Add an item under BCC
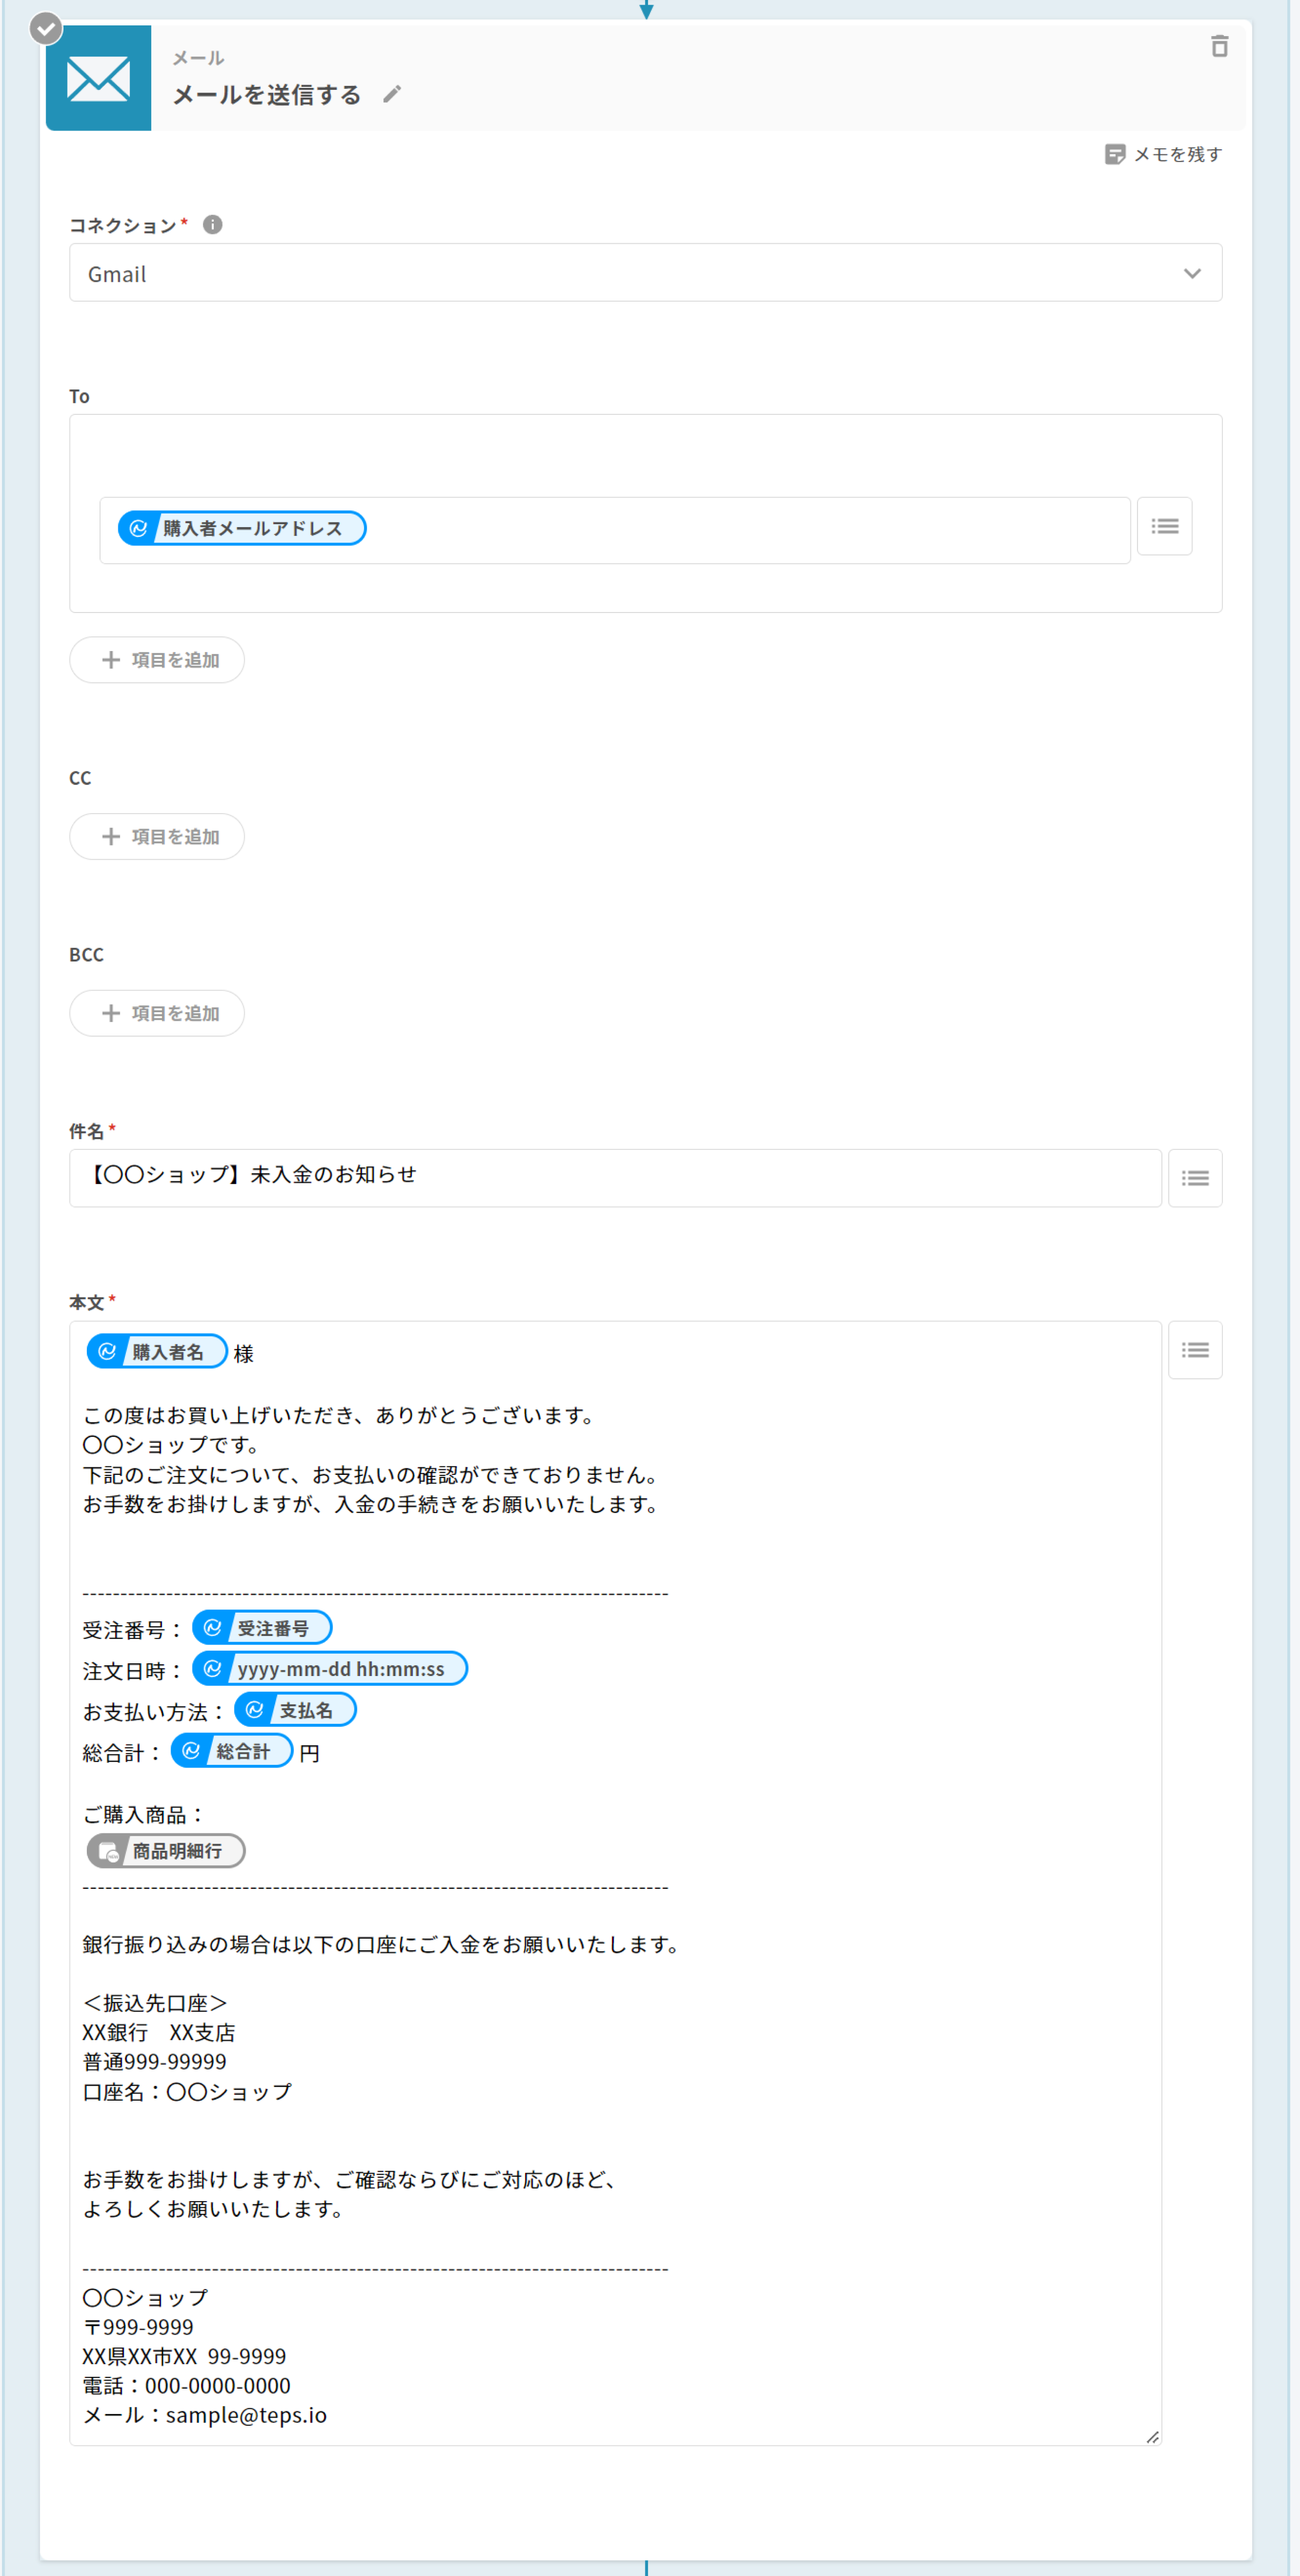Screen dimensions: 1300x2576 [x=157, y=1013]
